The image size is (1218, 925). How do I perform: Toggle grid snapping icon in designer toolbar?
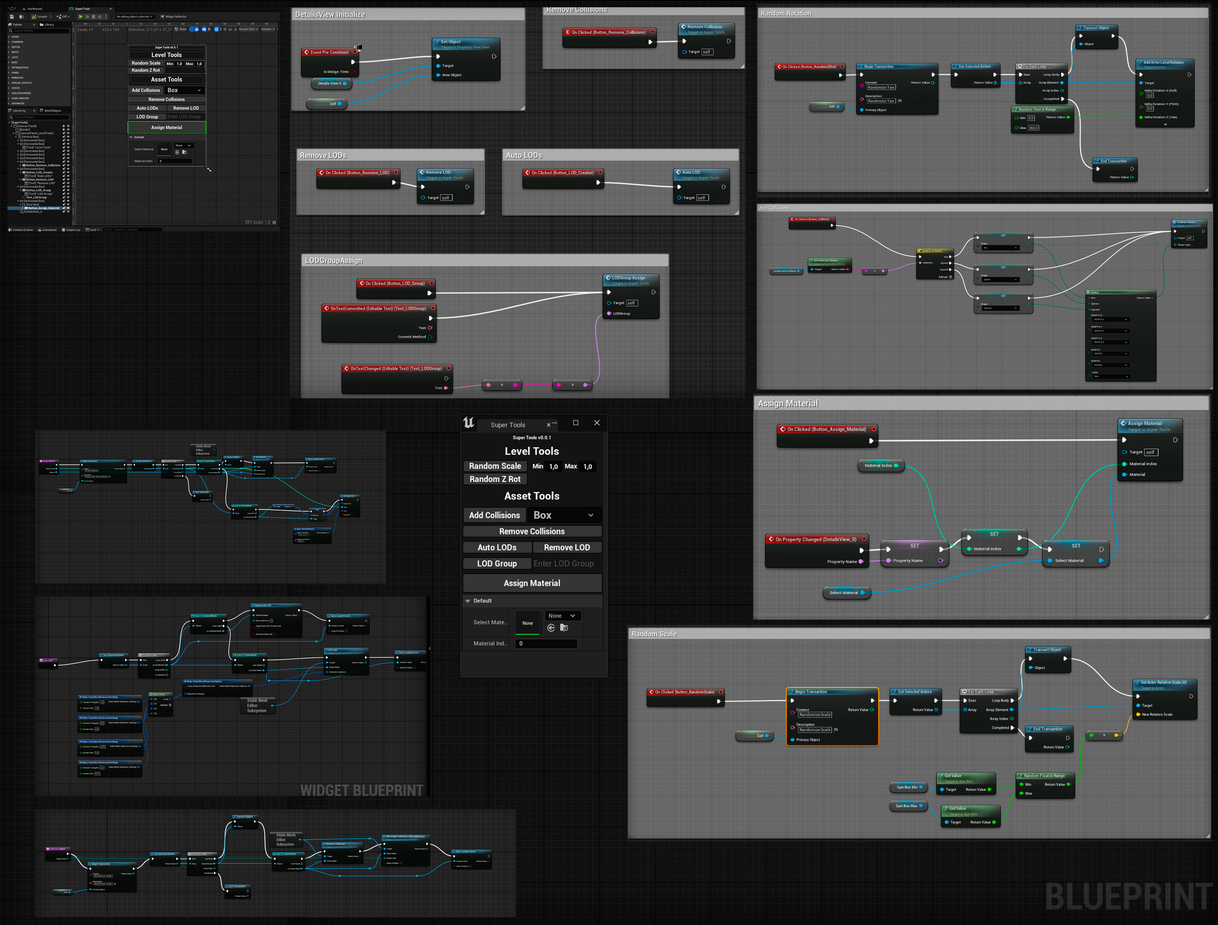pos(217,29)
